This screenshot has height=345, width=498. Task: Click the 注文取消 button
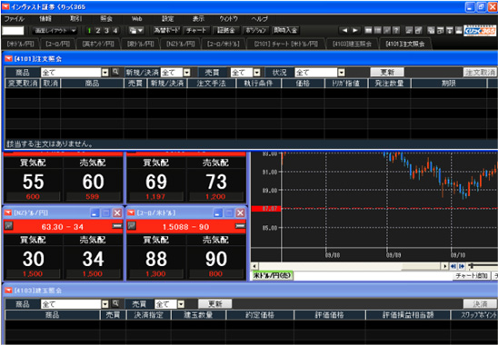click(x=480, y=73)
